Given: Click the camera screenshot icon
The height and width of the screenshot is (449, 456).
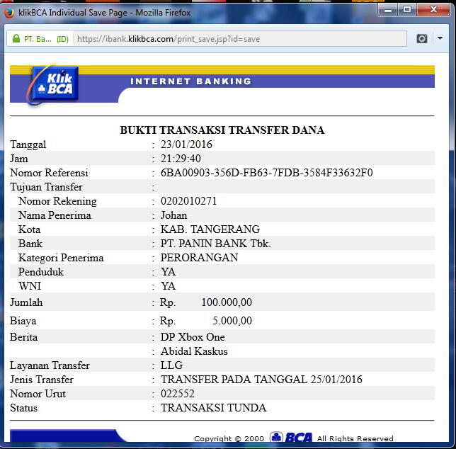Looking at the screenshot, I should tap(422, 38).
